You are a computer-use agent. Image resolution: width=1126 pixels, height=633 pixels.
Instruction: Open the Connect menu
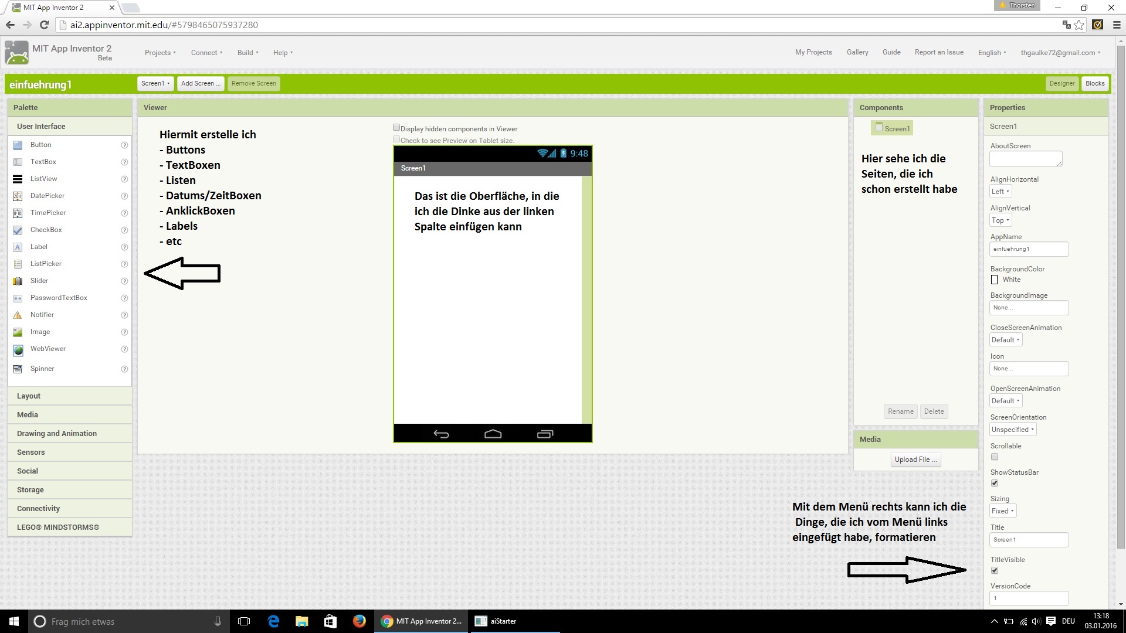(206, 53)
